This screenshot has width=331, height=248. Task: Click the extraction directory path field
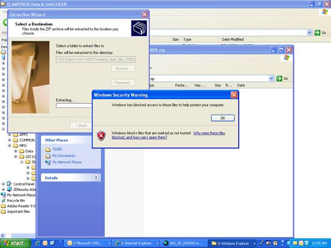(96, 60)
